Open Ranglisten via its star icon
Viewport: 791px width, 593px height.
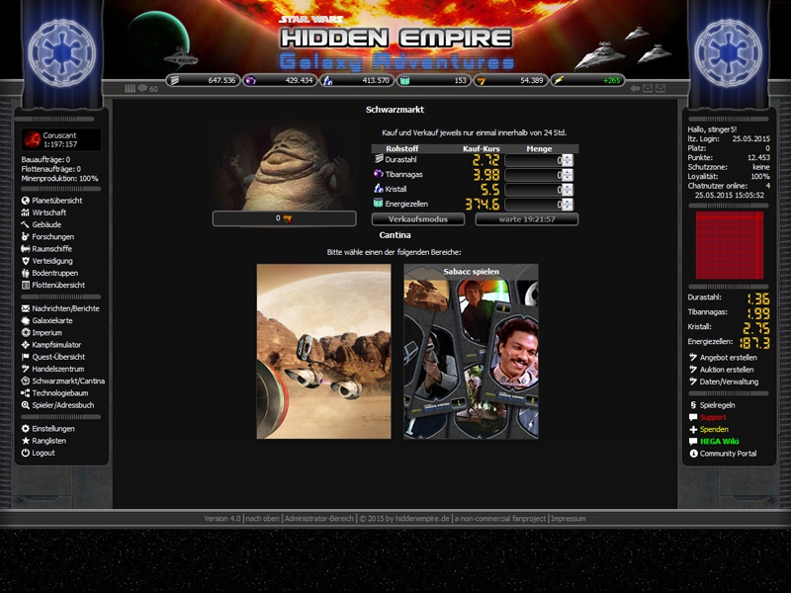point(26,440)
